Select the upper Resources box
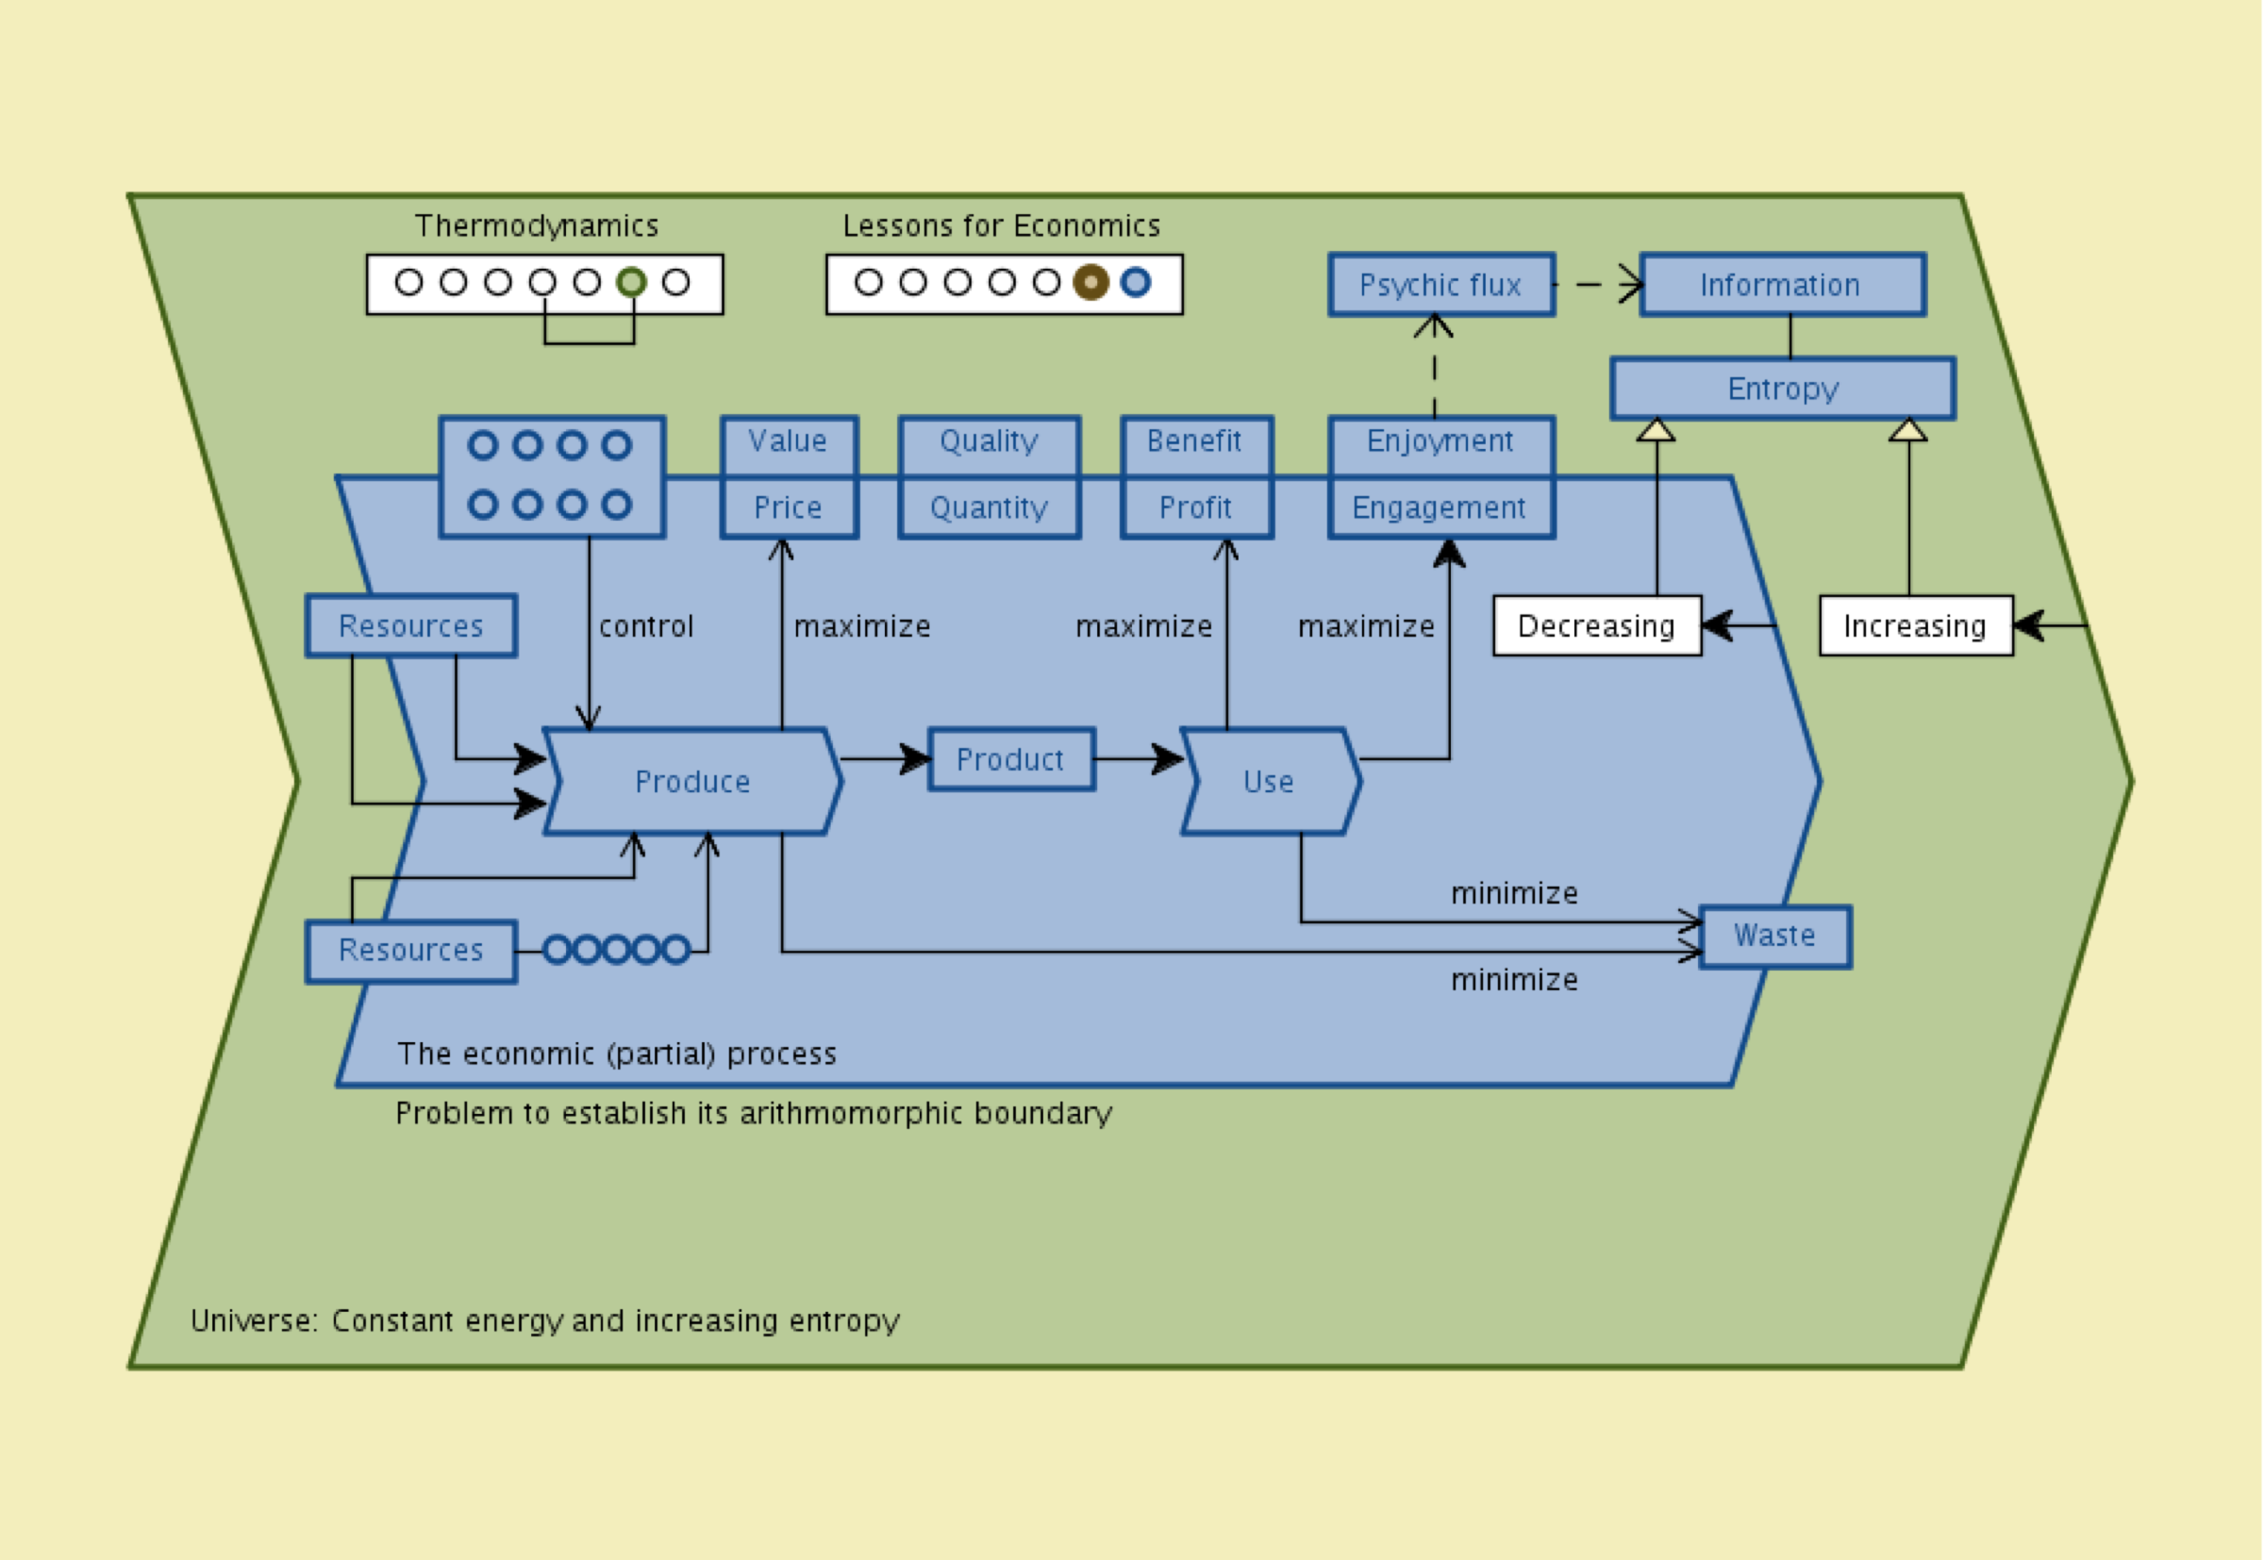The height and width of the screenshot is (1560, 2264). point(410,625)
